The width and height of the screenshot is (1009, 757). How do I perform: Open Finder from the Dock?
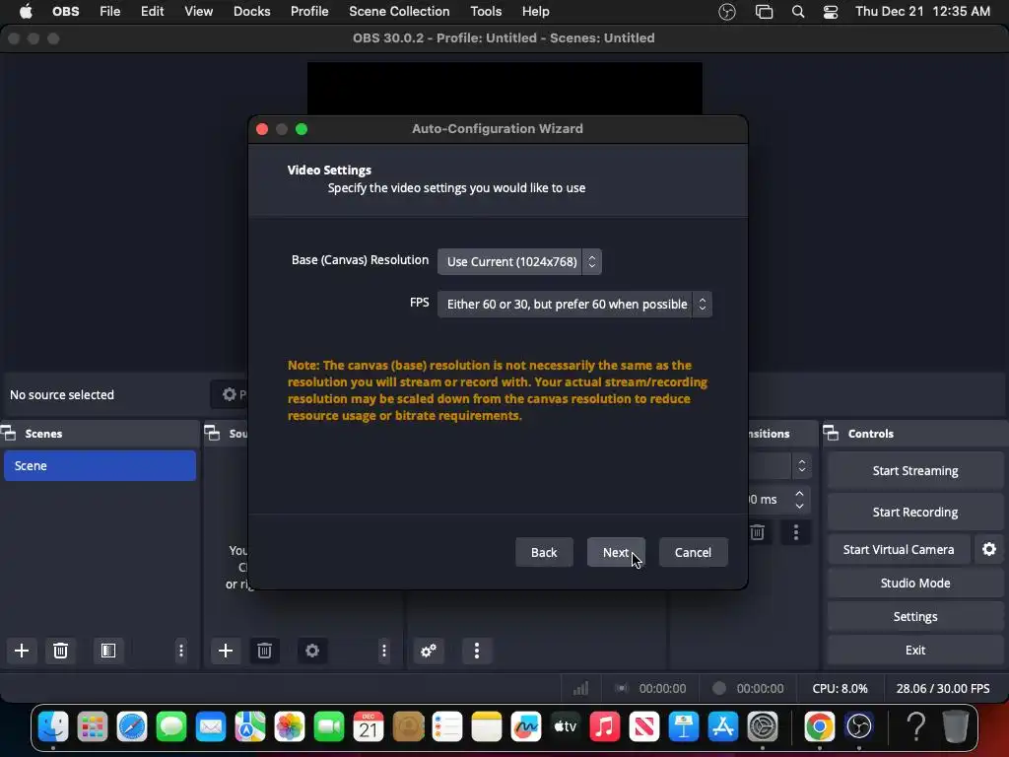pos(53,727)
